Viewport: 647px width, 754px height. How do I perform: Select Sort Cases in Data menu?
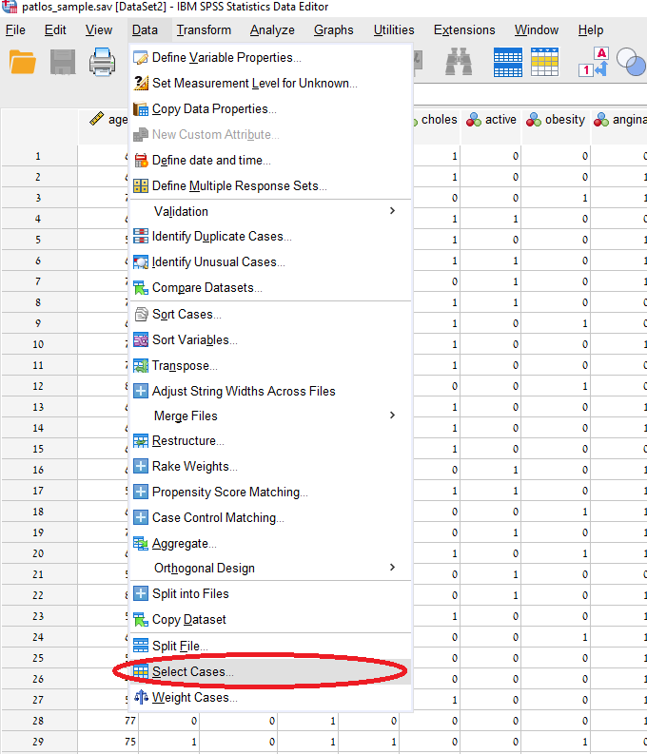[186, 315]
